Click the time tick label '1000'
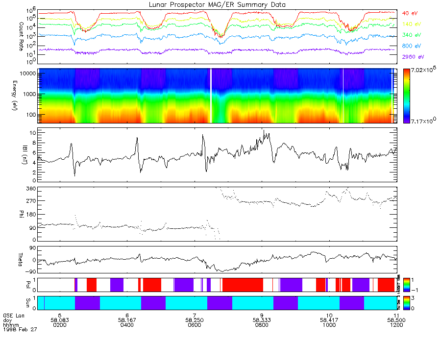This screenshot has width=441, height=343. click(x=329, y=325)
